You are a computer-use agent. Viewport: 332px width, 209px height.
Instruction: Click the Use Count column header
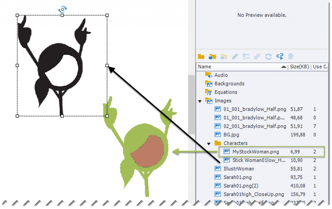pos(320,67)
